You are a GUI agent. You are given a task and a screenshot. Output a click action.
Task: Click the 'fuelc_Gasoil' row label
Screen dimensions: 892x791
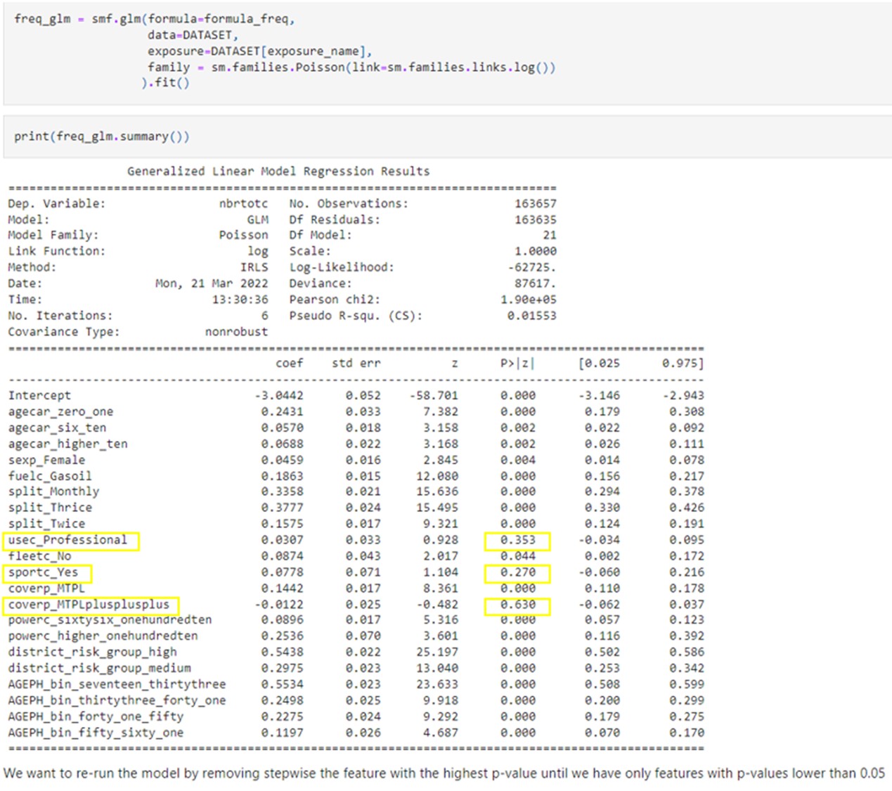click(x=50, y=477)
